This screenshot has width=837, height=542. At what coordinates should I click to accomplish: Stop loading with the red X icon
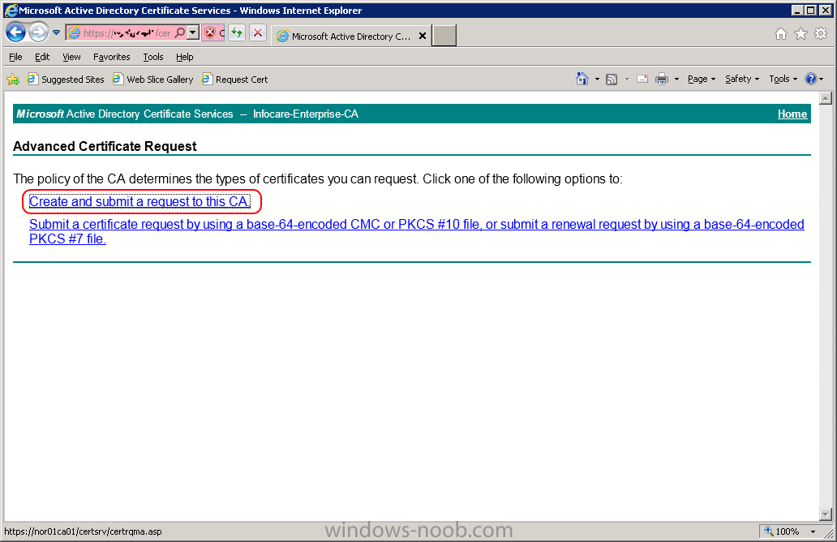coord(258,32)
